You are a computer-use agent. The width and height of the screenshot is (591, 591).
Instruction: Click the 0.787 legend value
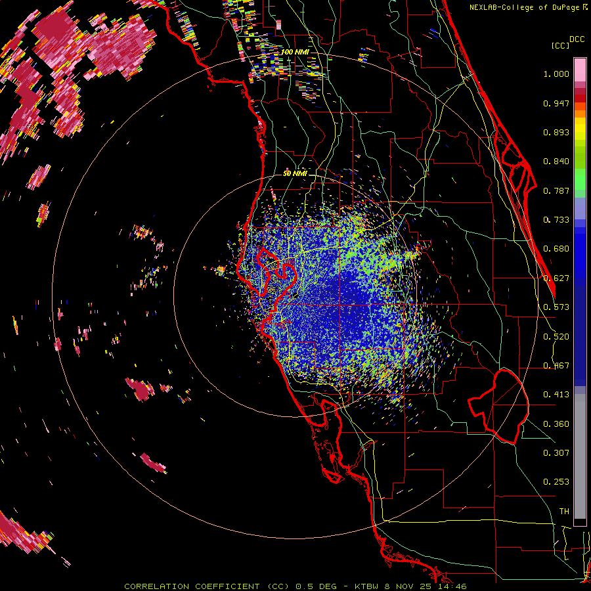point(556,190)
